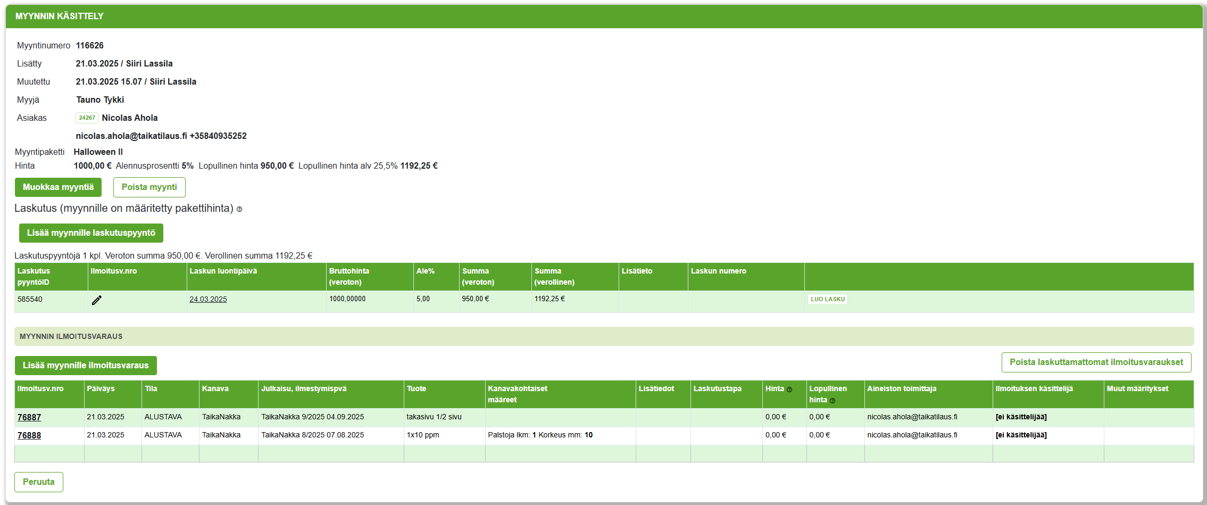Click the MYYNNIN ILMOITUSVARAUS section header
This screenshot has height=505, width=1207.
click(x=71, y=336)
